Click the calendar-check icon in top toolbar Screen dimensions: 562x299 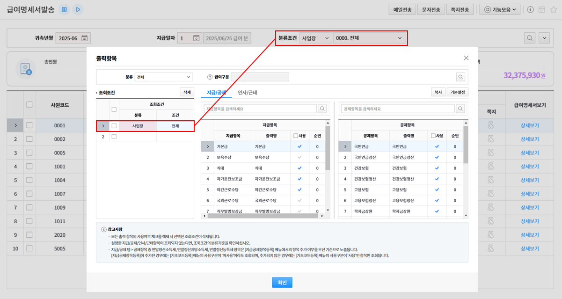tap(542, 9)
